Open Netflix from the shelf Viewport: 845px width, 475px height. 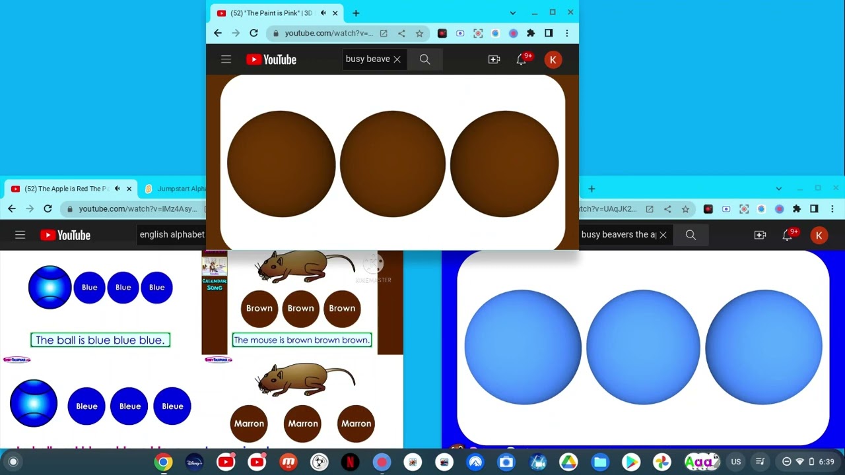pos(351,462)
